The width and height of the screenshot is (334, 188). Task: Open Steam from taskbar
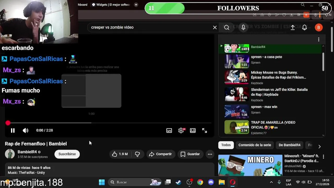click(178, 182)
